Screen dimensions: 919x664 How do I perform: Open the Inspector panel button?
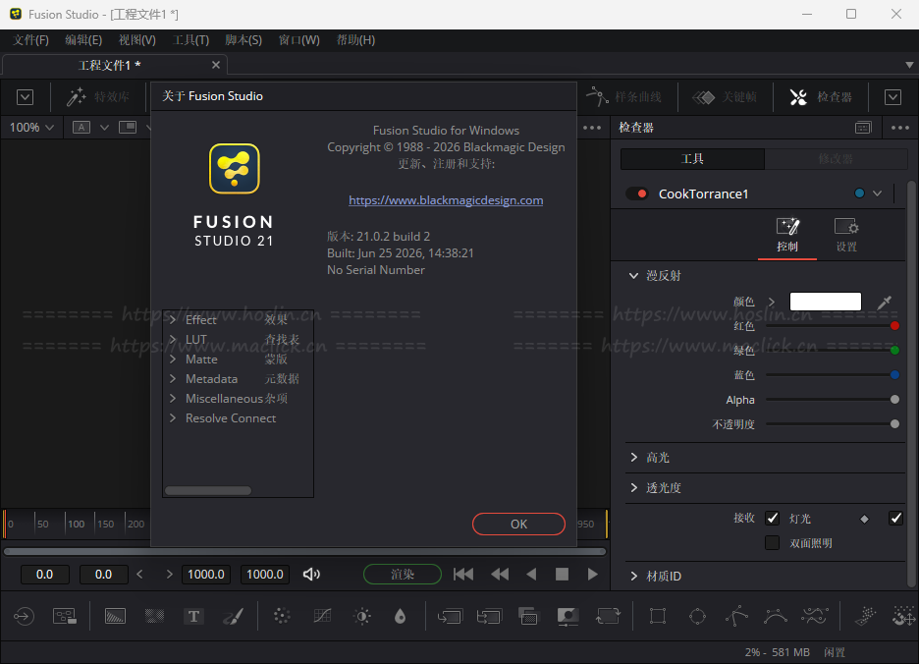[x=821, y=97]
